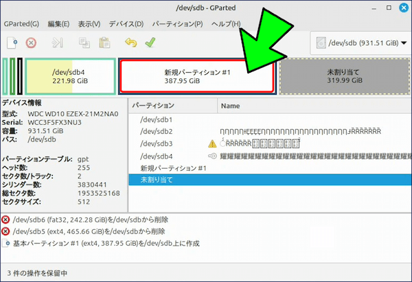This screenshot has height=282, width=412.
Task: Click the key lock icon on /dev/sdb4 row
Action: 212,156
